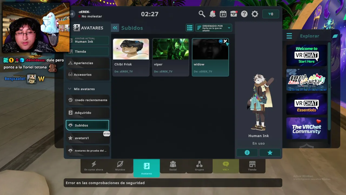The image size is (346, 195).
Task: Select the widow avatar card
Action: (x=210, y=57)
